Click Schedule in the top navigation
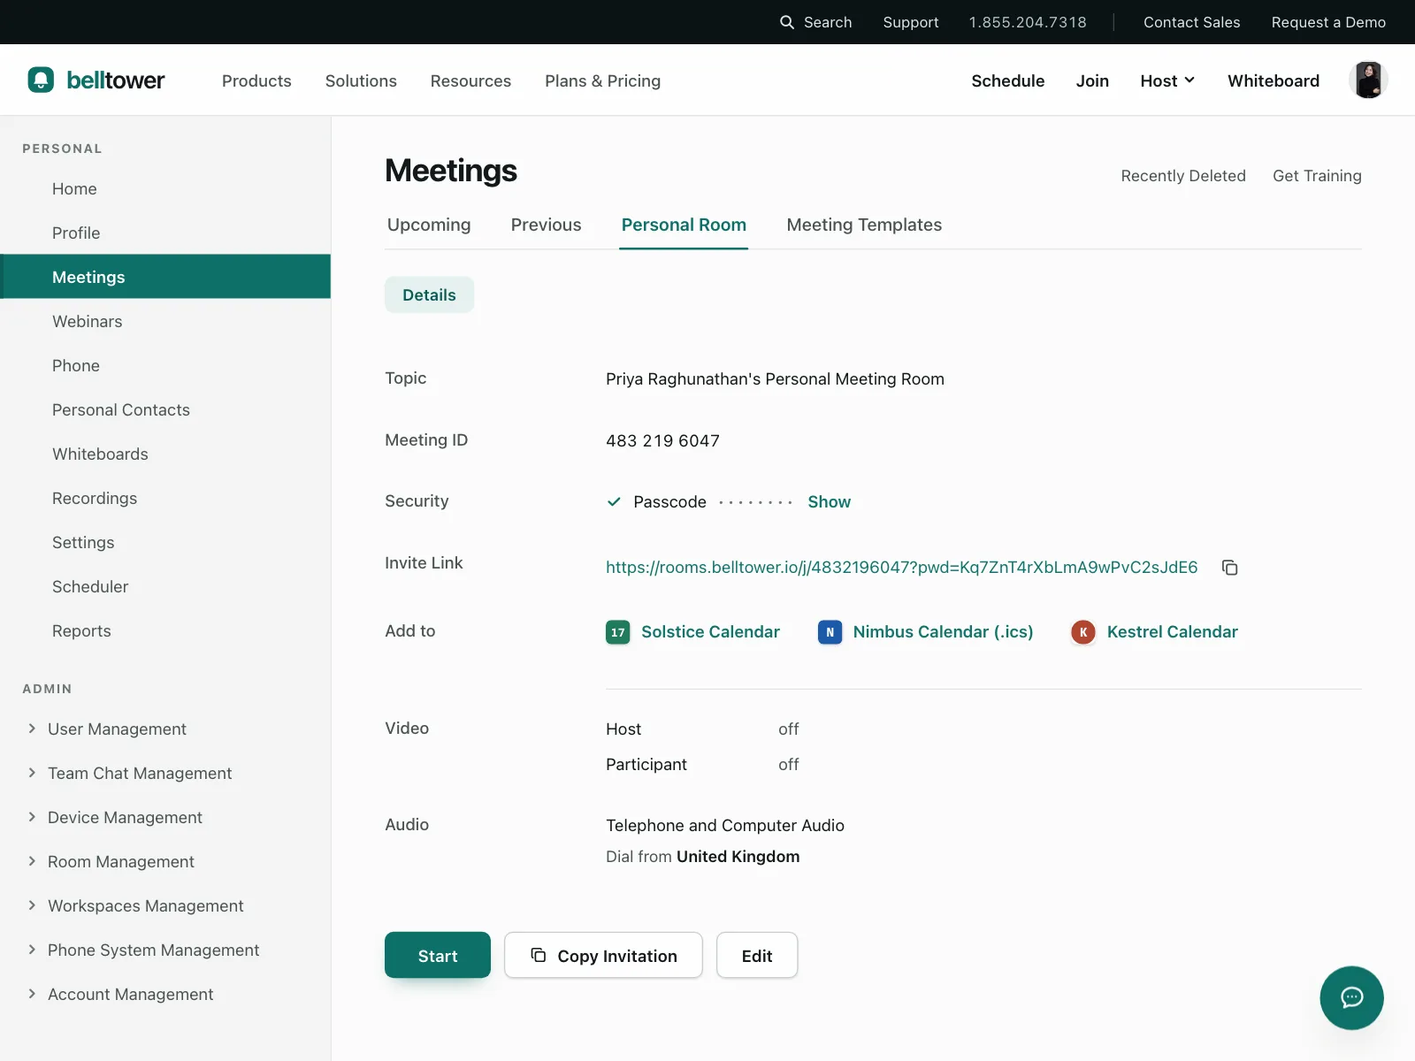1415x1061 pixels. [x=1007, y=81]
